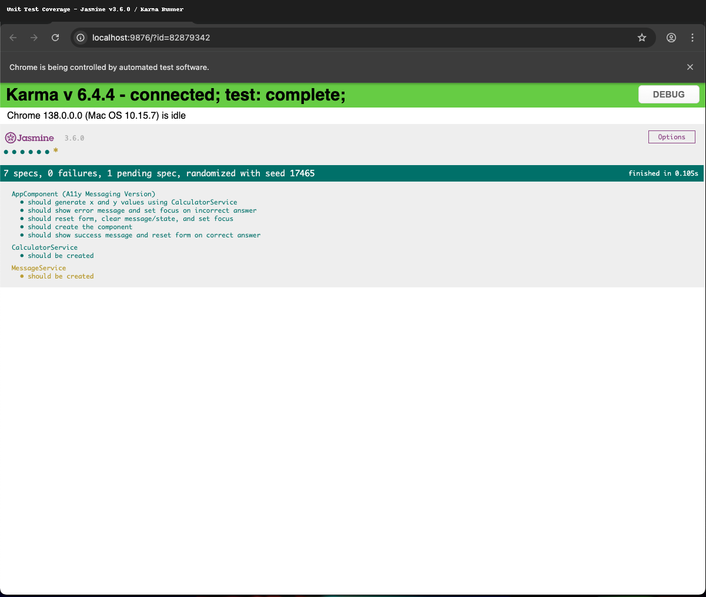This screenshot has height=597, width=706.
Task: Open spec 'should create the component'
Action: coord(80,227)
